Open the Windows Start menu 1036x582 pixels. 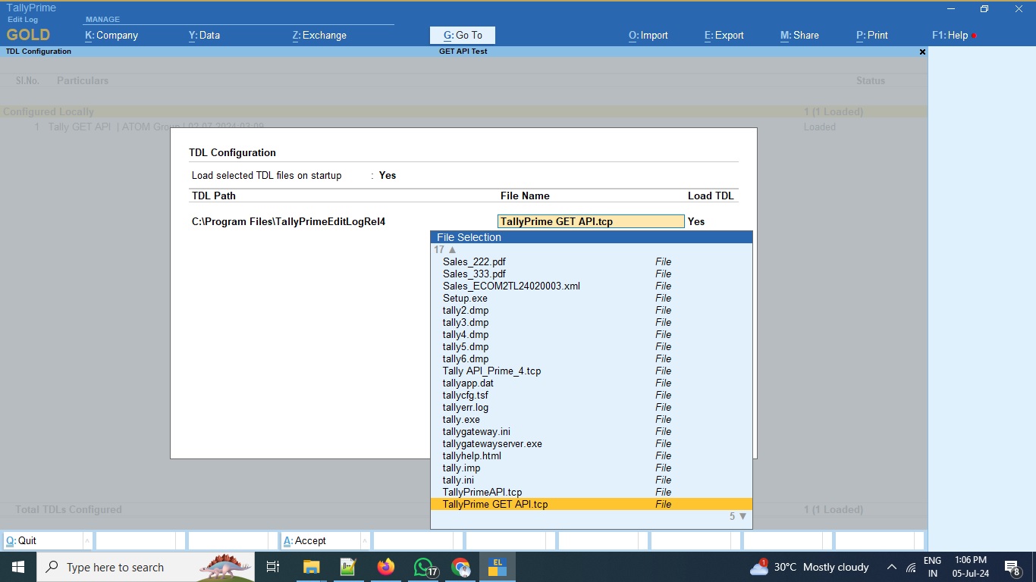pyautogui.click(x=18, y=567)
